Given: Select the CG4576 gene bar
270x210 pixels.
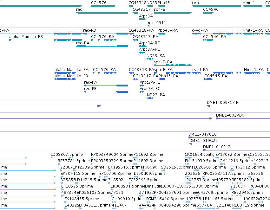Looking at the screenshot, I should click(x=103, y=6).
